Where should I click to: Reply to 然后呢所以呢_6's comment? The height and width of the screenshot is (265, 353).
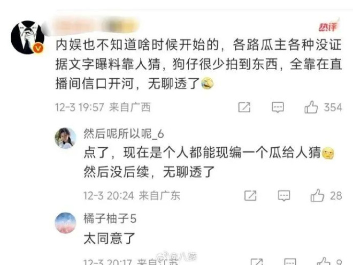[x=284, y=195]
